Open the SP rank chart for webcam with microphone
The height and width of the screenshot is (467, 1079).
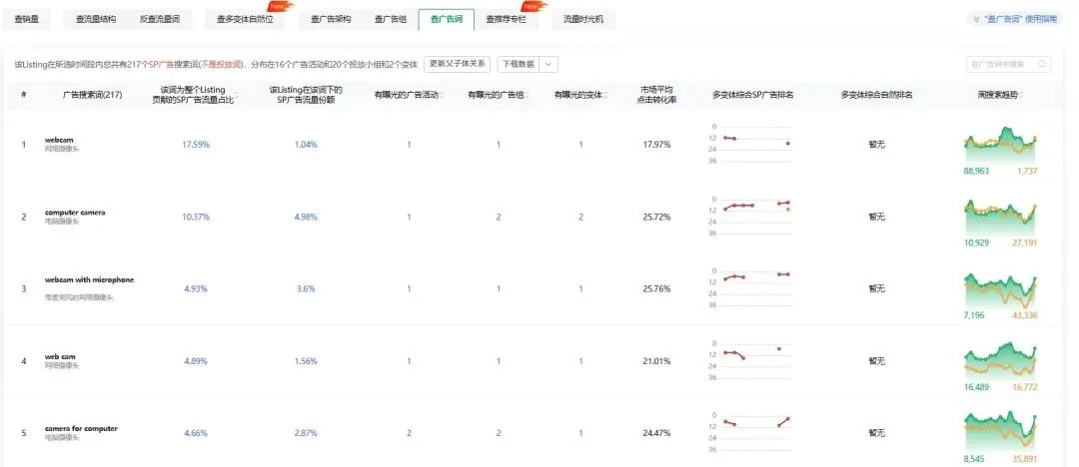(750, 287)
